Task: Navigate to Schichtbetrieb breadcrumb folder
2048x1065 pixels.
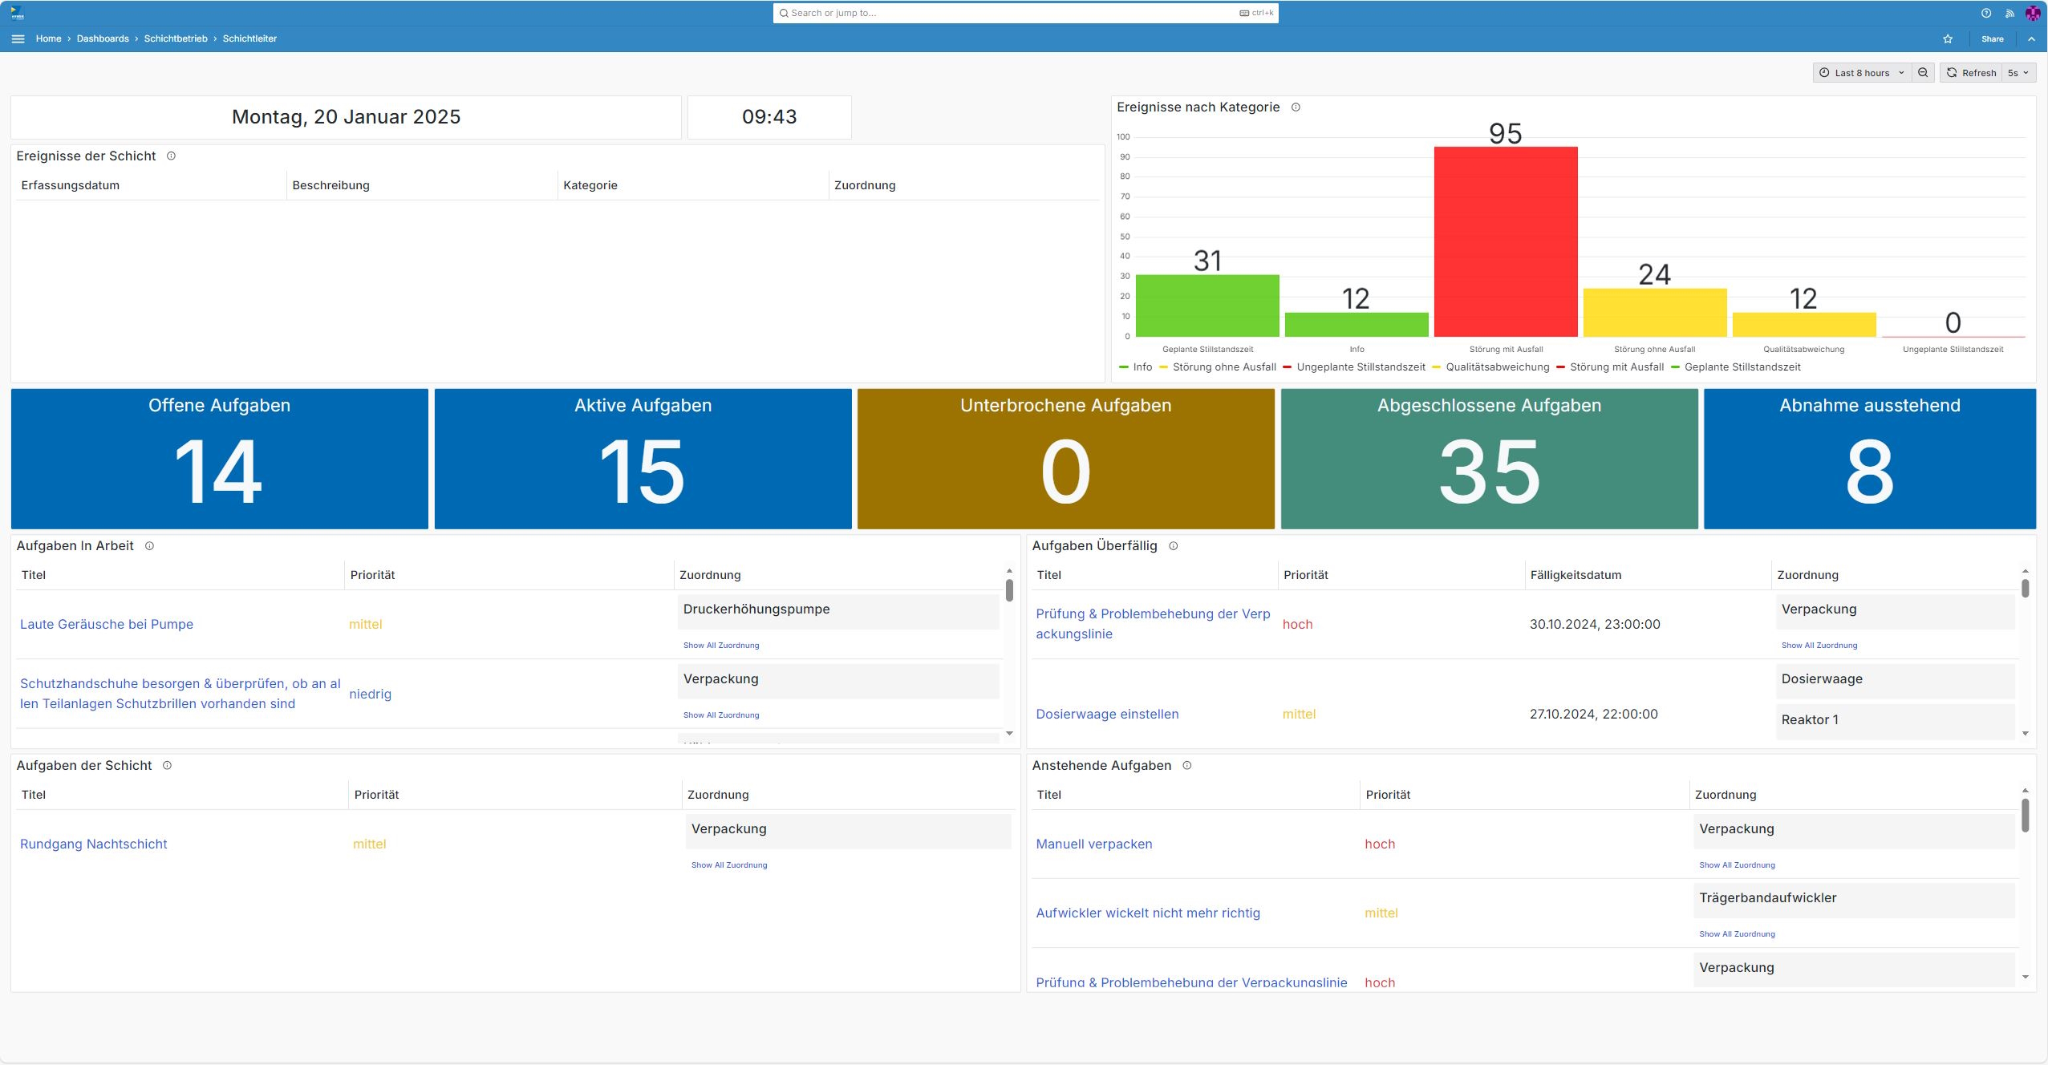Action: [176, 38]
